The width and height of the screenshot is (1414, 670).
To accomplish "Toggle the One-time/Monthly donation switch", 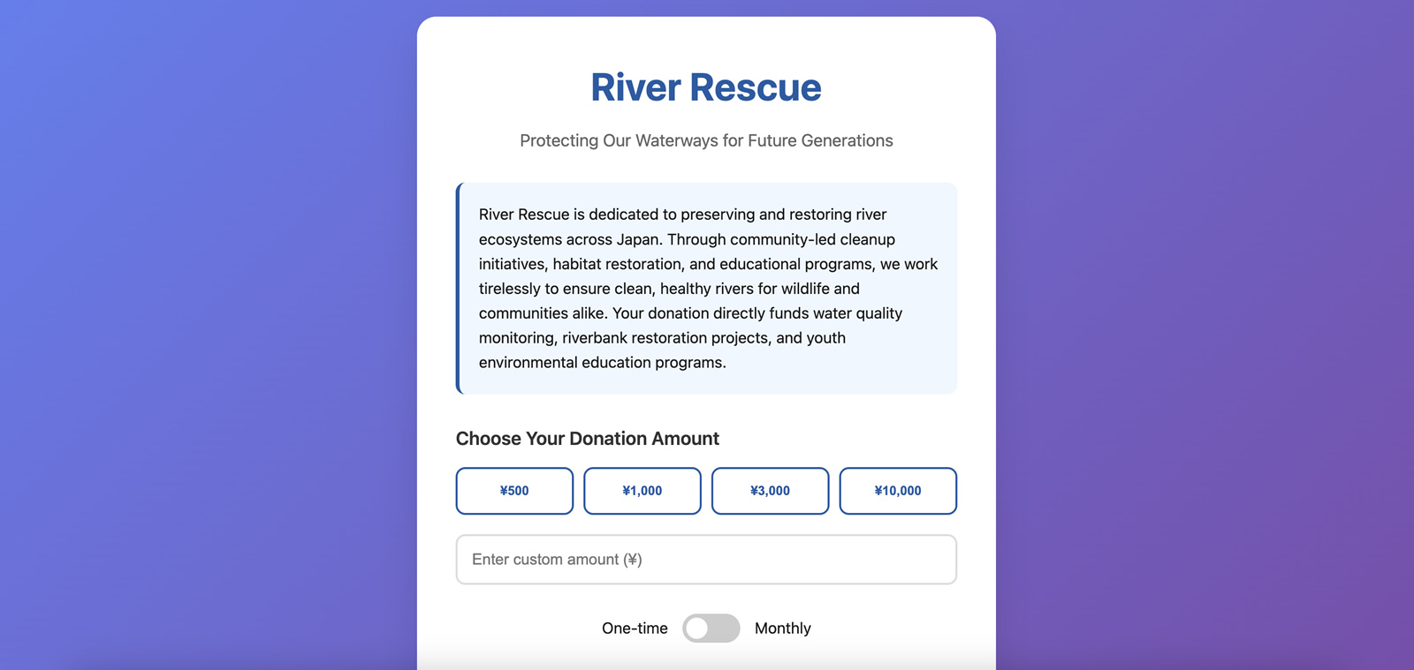I will 711,629.
